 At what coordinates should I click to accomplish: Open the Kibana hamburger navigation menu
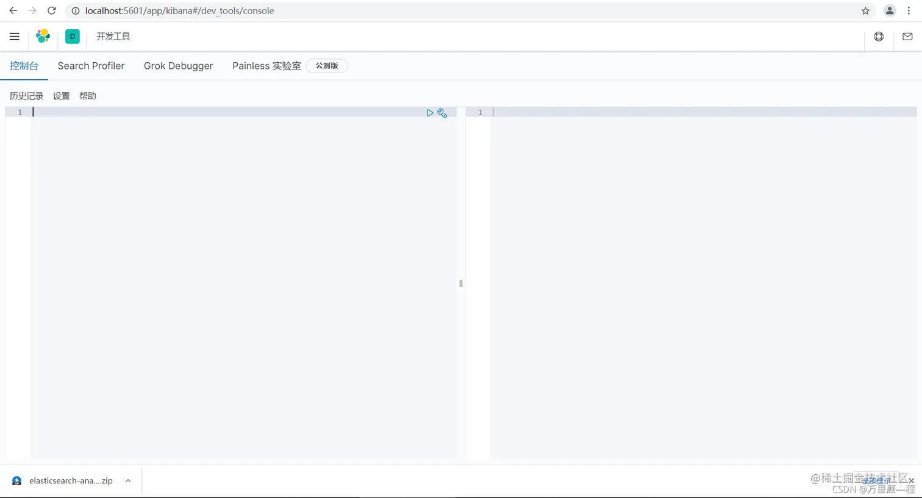point(14,37)
